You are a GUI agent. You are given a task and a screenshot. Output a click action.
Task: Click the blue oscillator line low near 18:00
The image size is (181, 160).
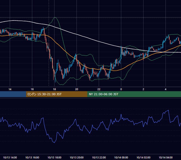(54, 143)
